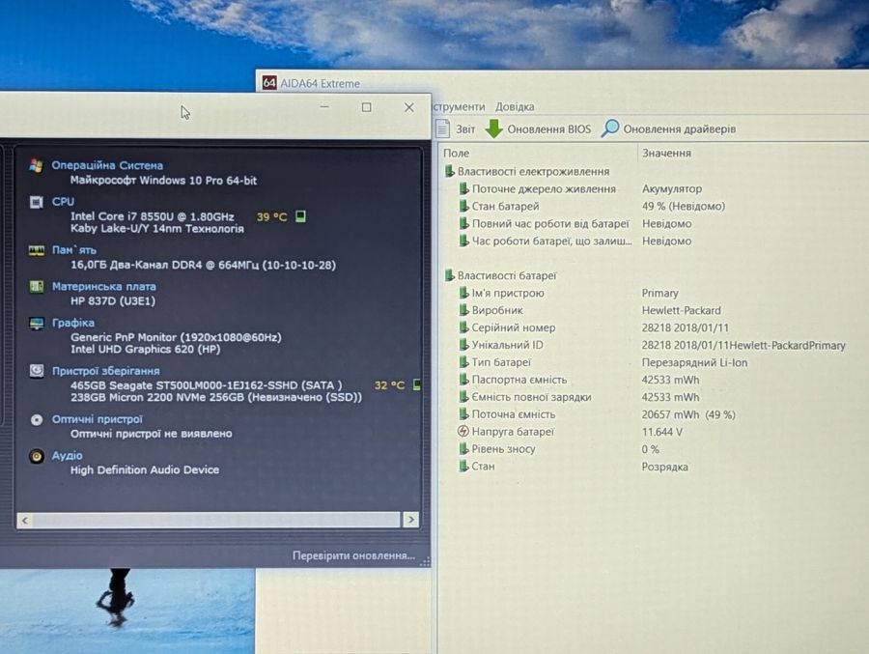This screenshot has width=869, height=654.
Task: Click Оновлення драйверів toolbar button
Action: (669, 128)
